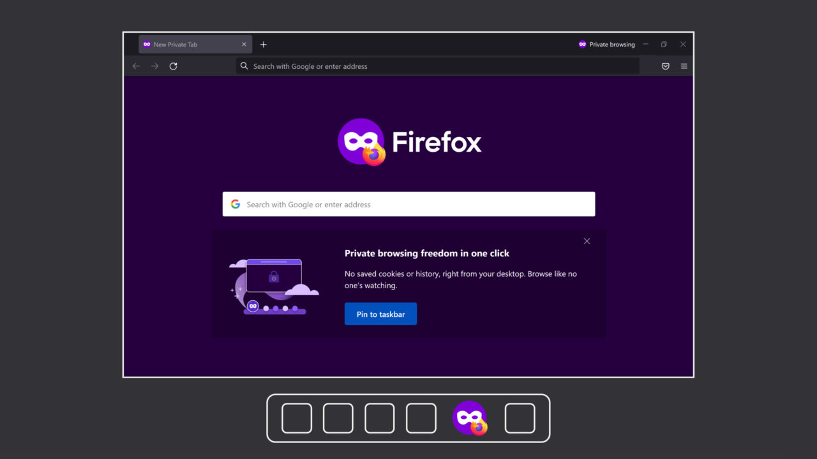Click the Private browsing label
The image size is (817, 459).
coord(611,44)
